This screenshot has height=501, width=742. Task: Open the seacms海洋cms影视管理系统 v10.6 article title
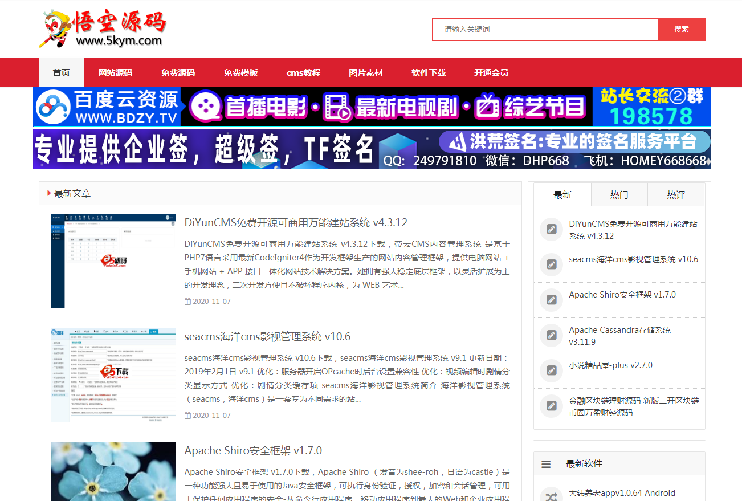(267, 336)
